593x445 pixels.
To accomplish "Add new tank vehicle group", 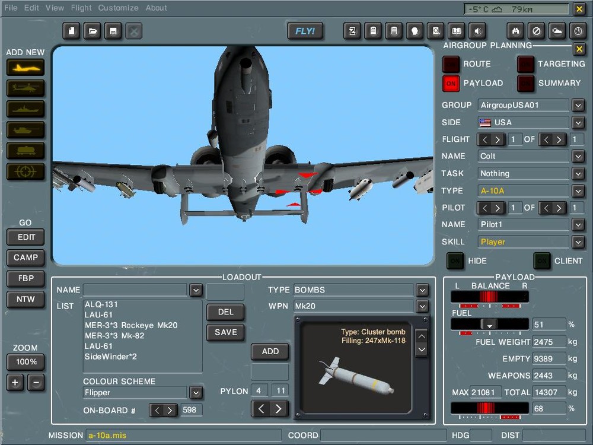I will click(25, 130).
